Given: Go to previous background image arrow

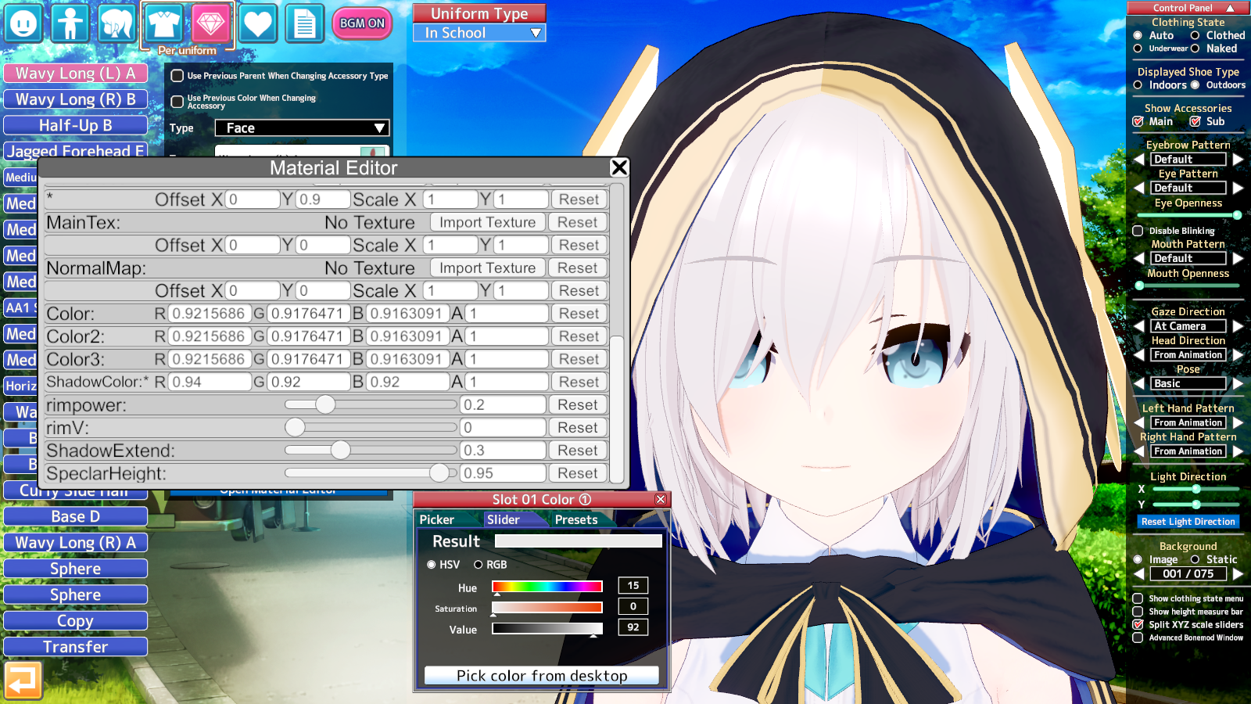Looking at the screenshot, I should pyautogui.click(x=1139, y=574).
